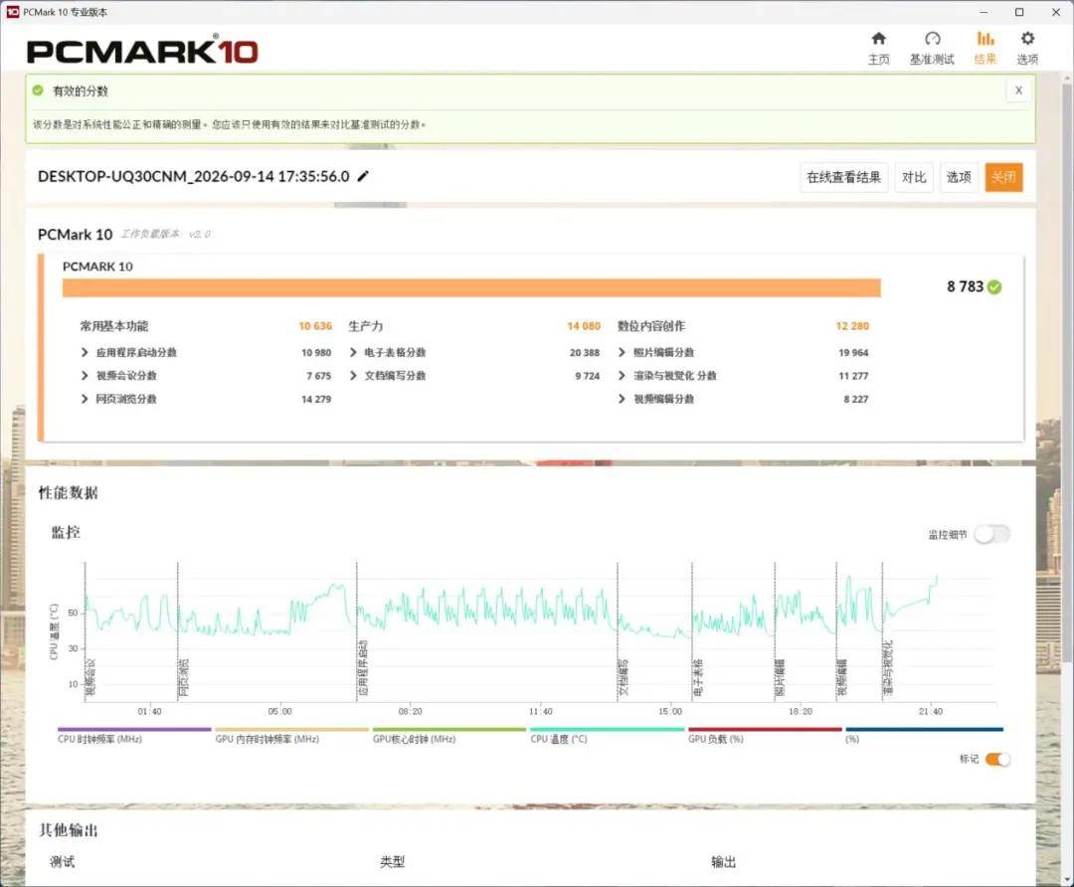This screenshot has height=887, width=1074.
Task: Click the Home (主页) house icon
Action: click(x=878, y=39)
